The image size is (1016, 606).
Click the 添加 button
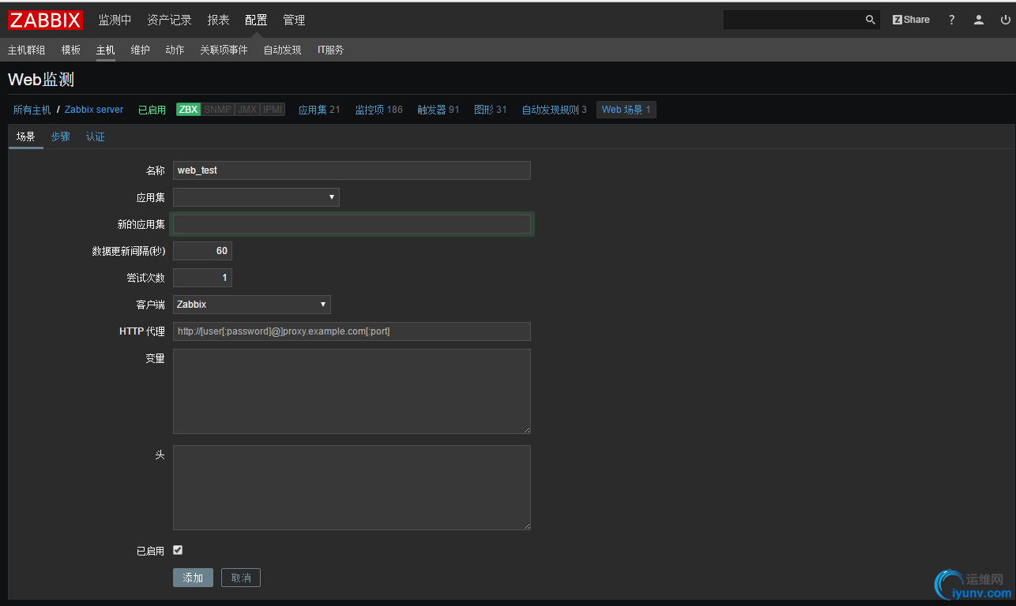pos(193,578)
